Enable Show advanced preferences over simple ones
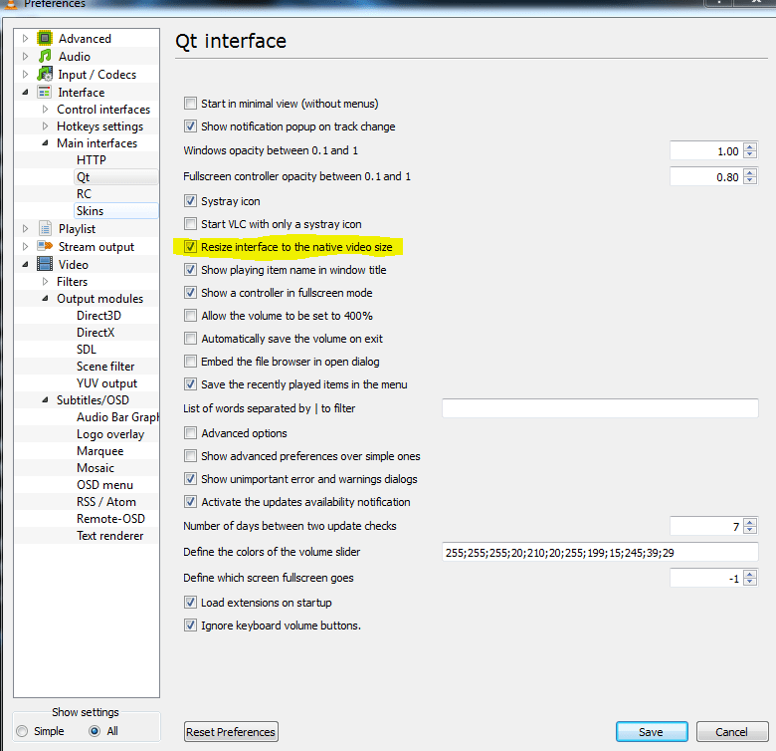This screenshot has height=751, width=776. (190, 456)
